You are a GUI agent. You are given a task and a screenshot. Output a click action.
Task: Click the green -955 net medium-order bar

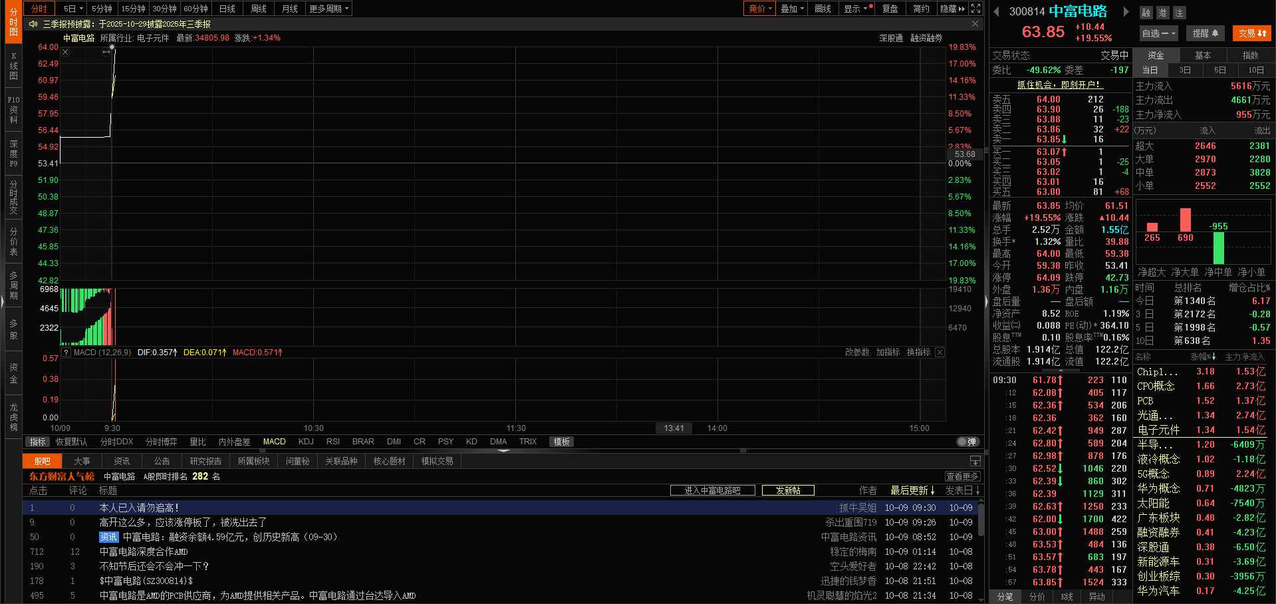click(x=1219, y=248)
